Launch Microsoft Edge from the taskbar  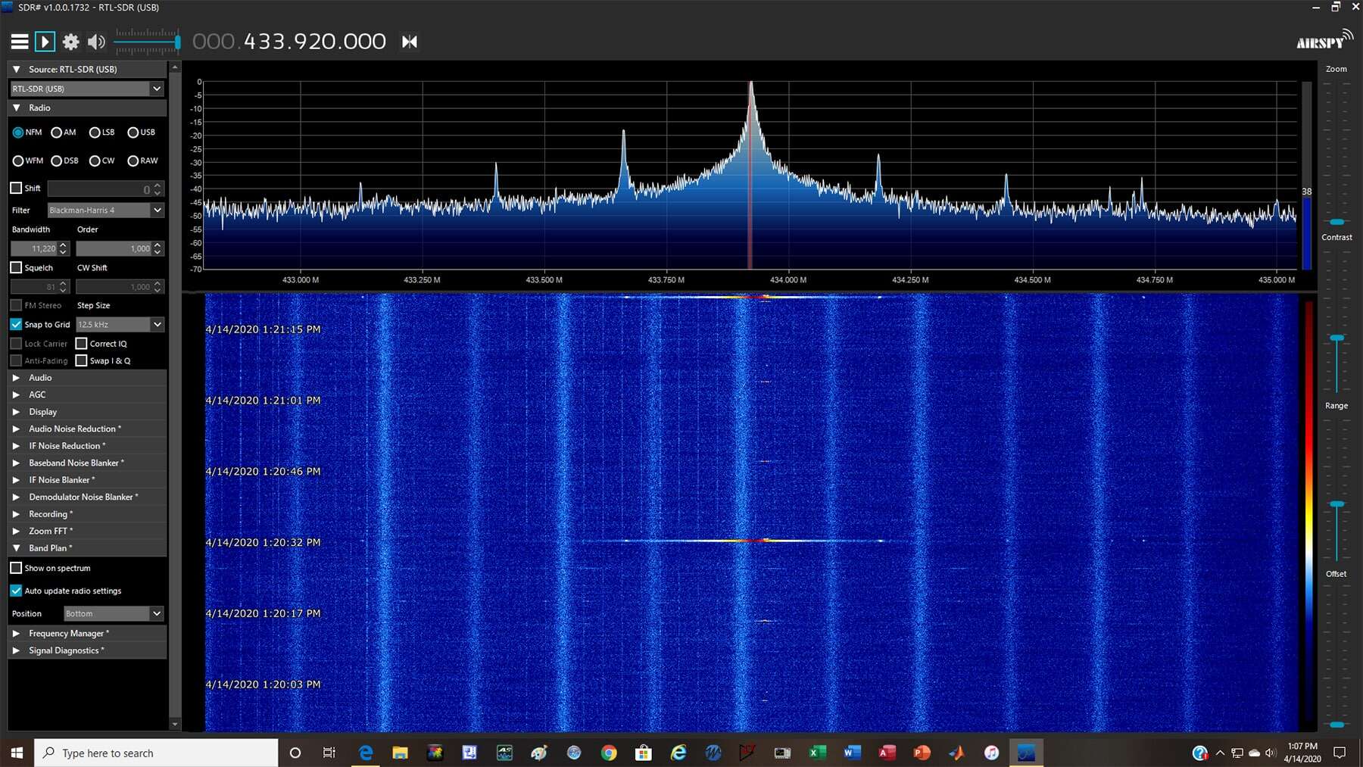(x=366, y=753)
